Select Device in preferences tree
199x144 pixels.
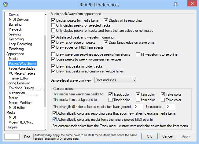[14, 15]
